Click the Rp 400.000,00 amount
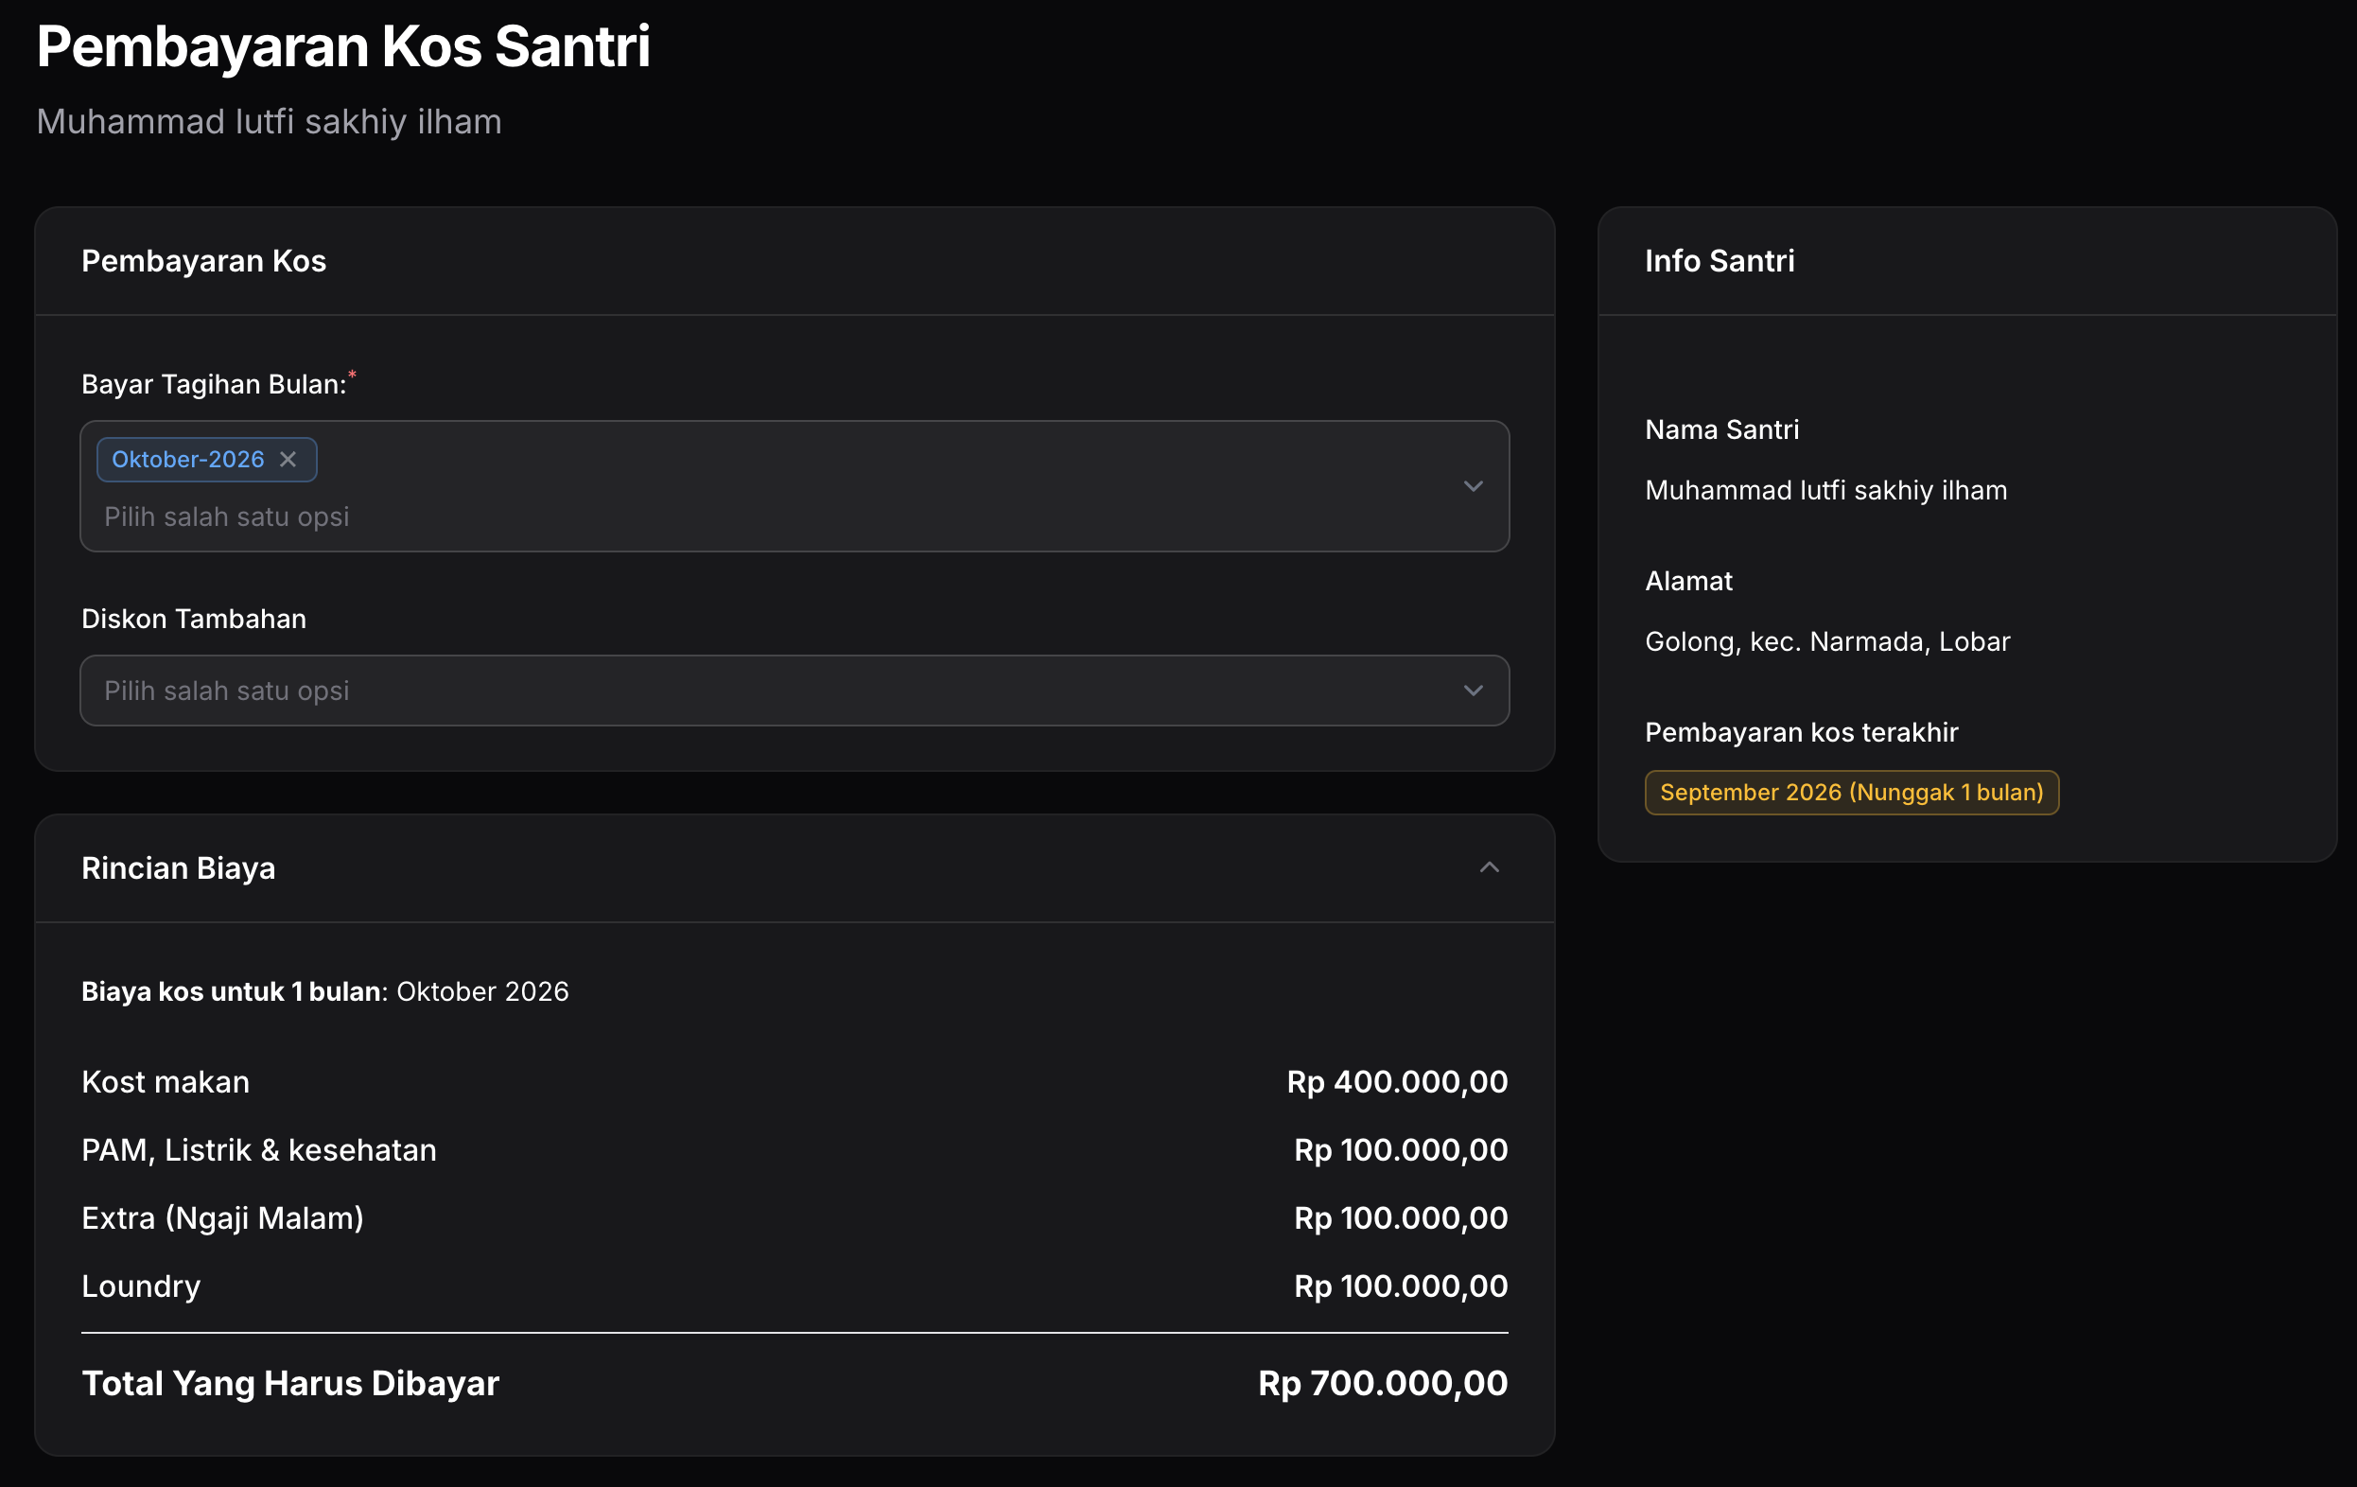The width and height of the screenshot is (2357, 1487). tap(1397, 1081)
